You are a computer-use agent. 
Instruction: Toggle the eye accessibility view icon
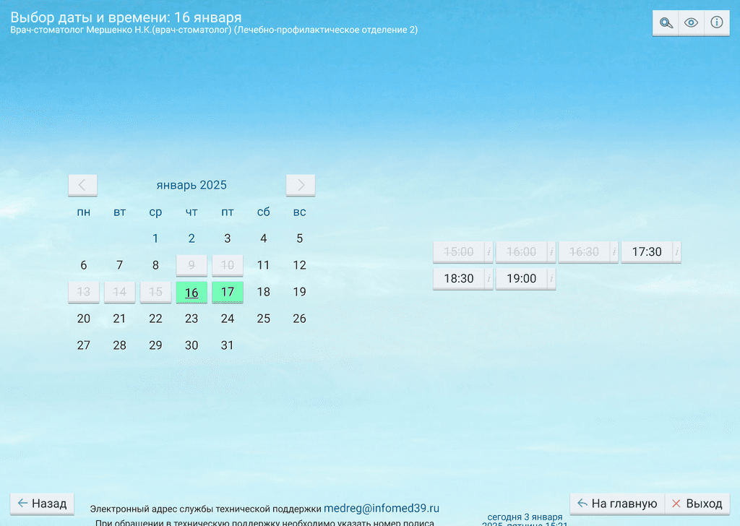692,22
